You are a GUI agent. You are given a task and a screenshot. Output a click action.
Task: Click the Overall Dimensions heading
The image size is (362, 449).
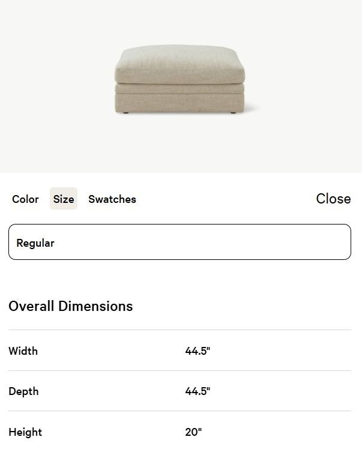coord(71,306)
